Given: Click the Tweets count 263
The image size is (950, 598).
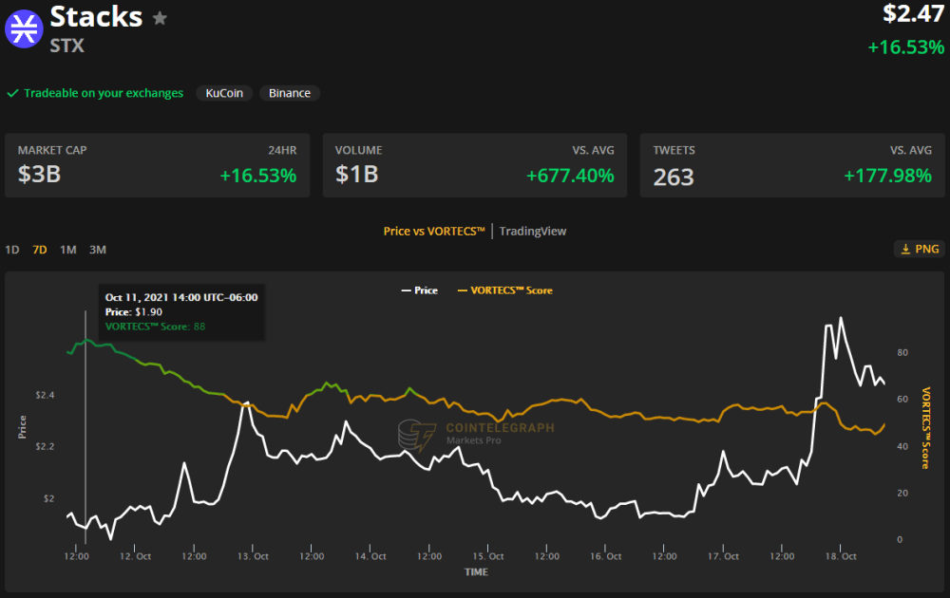Looking at the screenshot, I should tap(674, 177).
